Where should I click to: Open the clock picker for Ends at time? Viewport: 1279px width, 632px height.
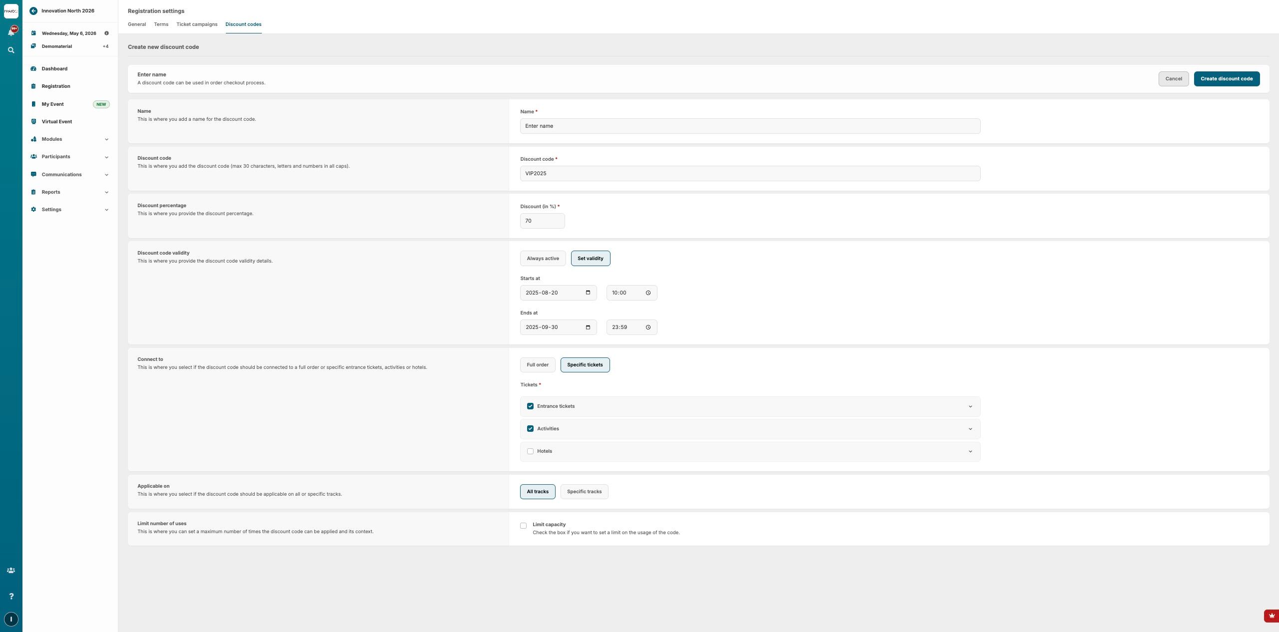coord(648,327)
